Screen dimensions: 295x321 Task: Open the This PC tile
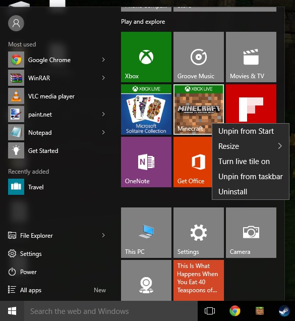coord(146,233)
